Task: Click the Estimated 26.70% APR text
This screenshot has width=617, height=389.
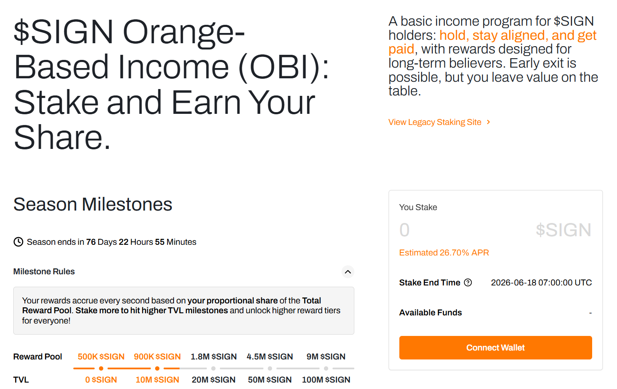Action: 444,252
